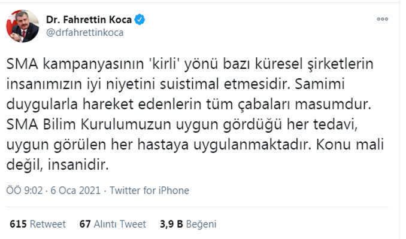Open the @drfahrettinkoca handle link
Image resolution: width=406 pixels, height=239 pixels.
[x=84, y=32]
